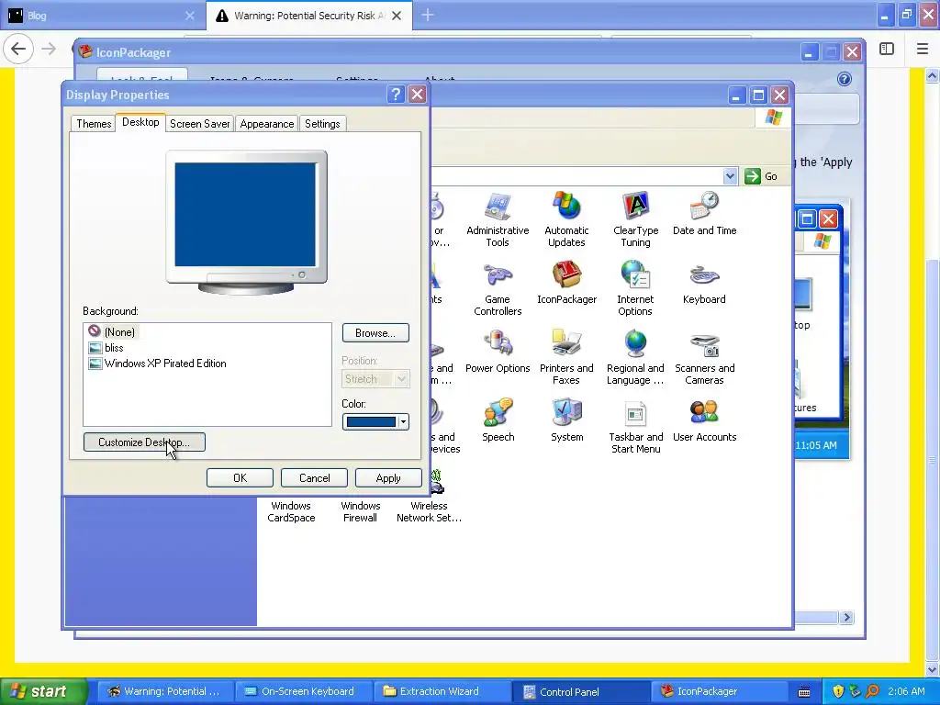Confirm with the OK button
The image size is (940, 705).
(240, 477)
